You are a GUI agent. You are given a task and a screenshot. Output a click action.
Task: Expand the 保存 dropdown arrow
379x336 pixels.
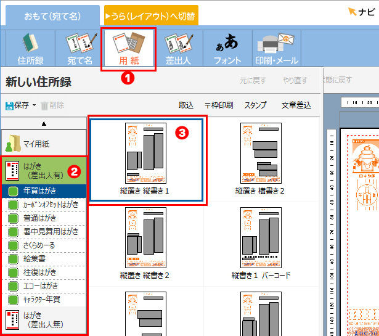click(34, 105)
